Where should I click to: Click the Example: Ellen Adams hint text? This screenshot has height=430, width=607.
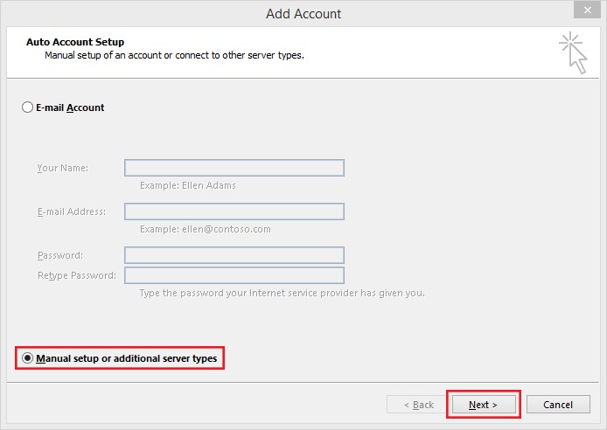[188, 185]
